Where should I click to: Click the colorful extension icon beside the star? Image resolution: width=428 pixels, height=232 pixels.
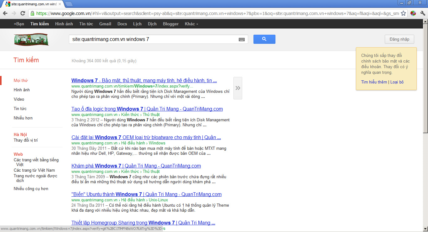click(x=413, y=13)
